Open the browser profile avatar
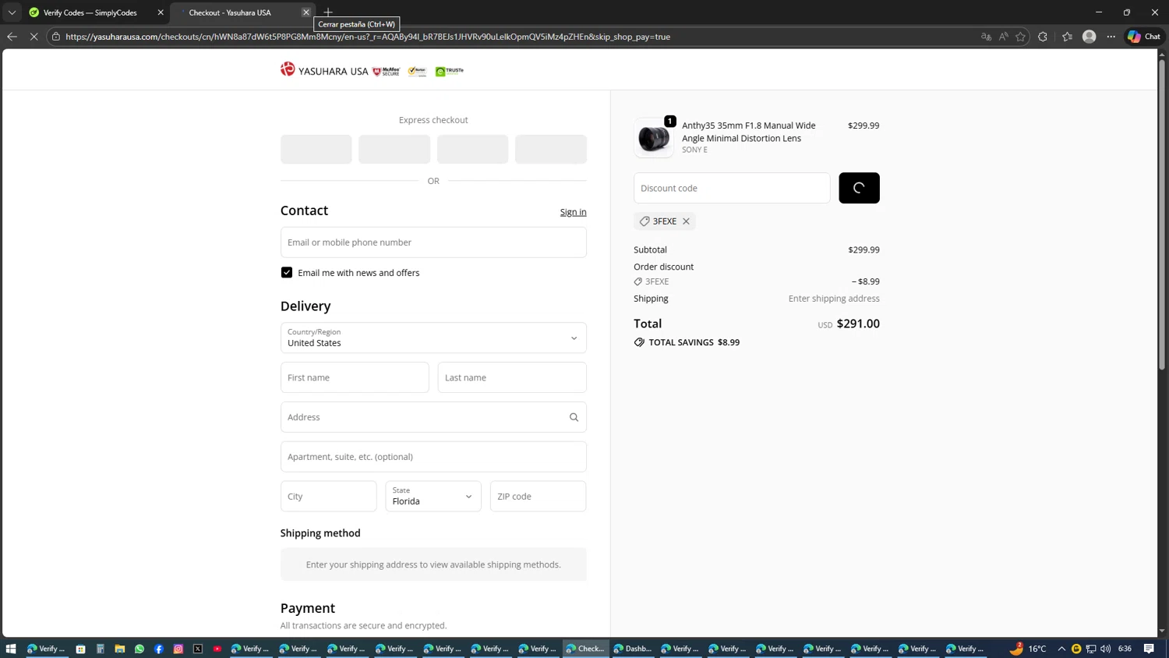The image size is (1169, 658). click(1090, 37)
